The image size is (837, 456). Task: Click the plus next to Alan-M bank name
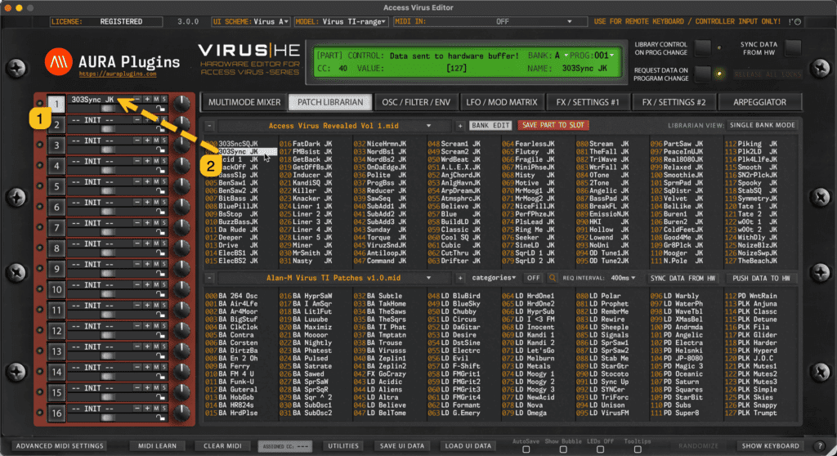pos(460,278)
